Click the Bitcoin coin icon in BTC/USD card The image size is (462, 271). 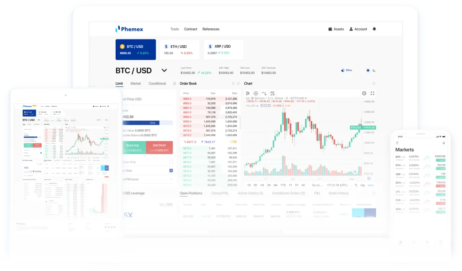(x=122, y=46)
